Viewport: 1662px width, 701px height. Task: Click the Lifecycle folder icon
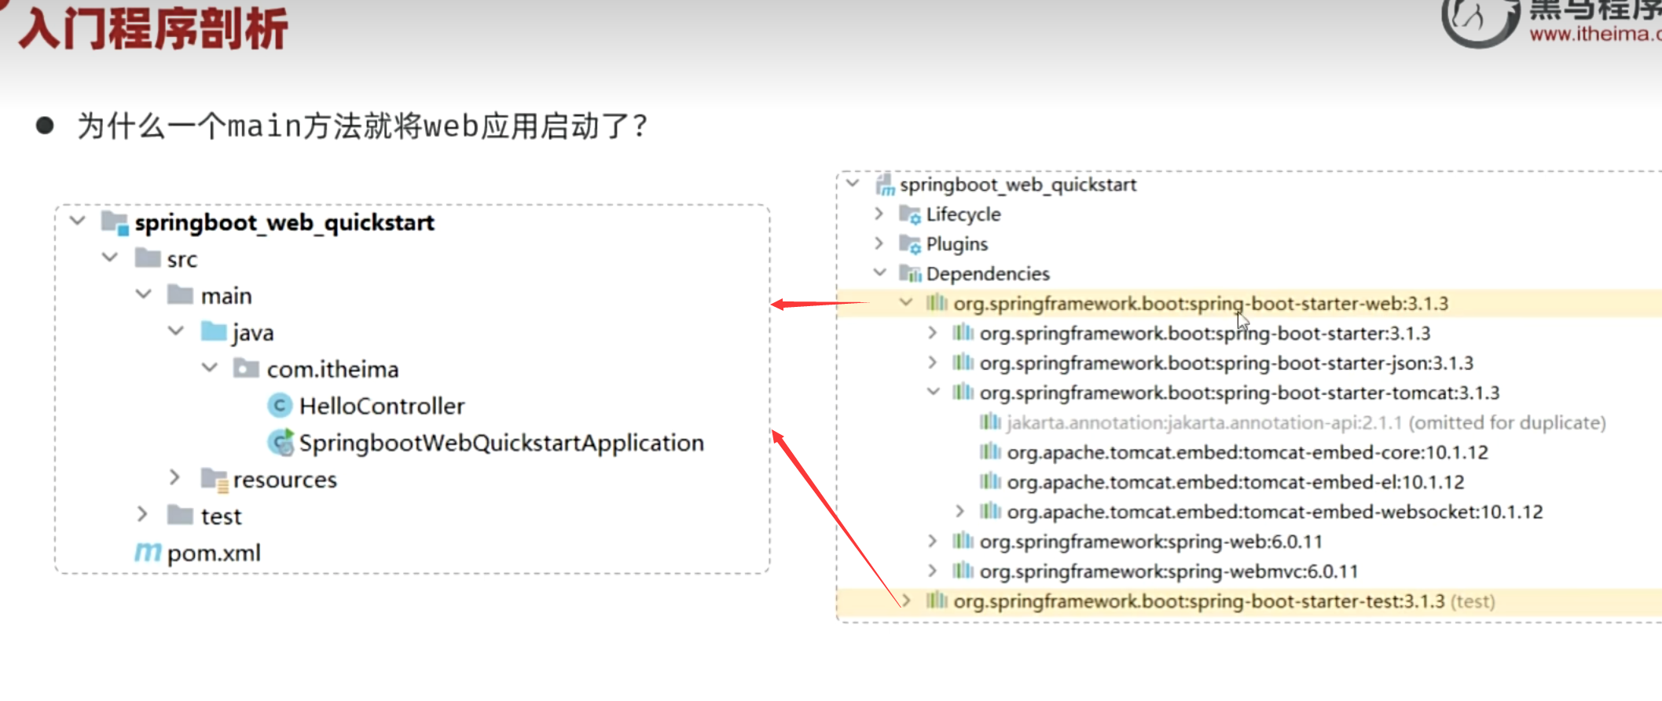pos(910,214)
